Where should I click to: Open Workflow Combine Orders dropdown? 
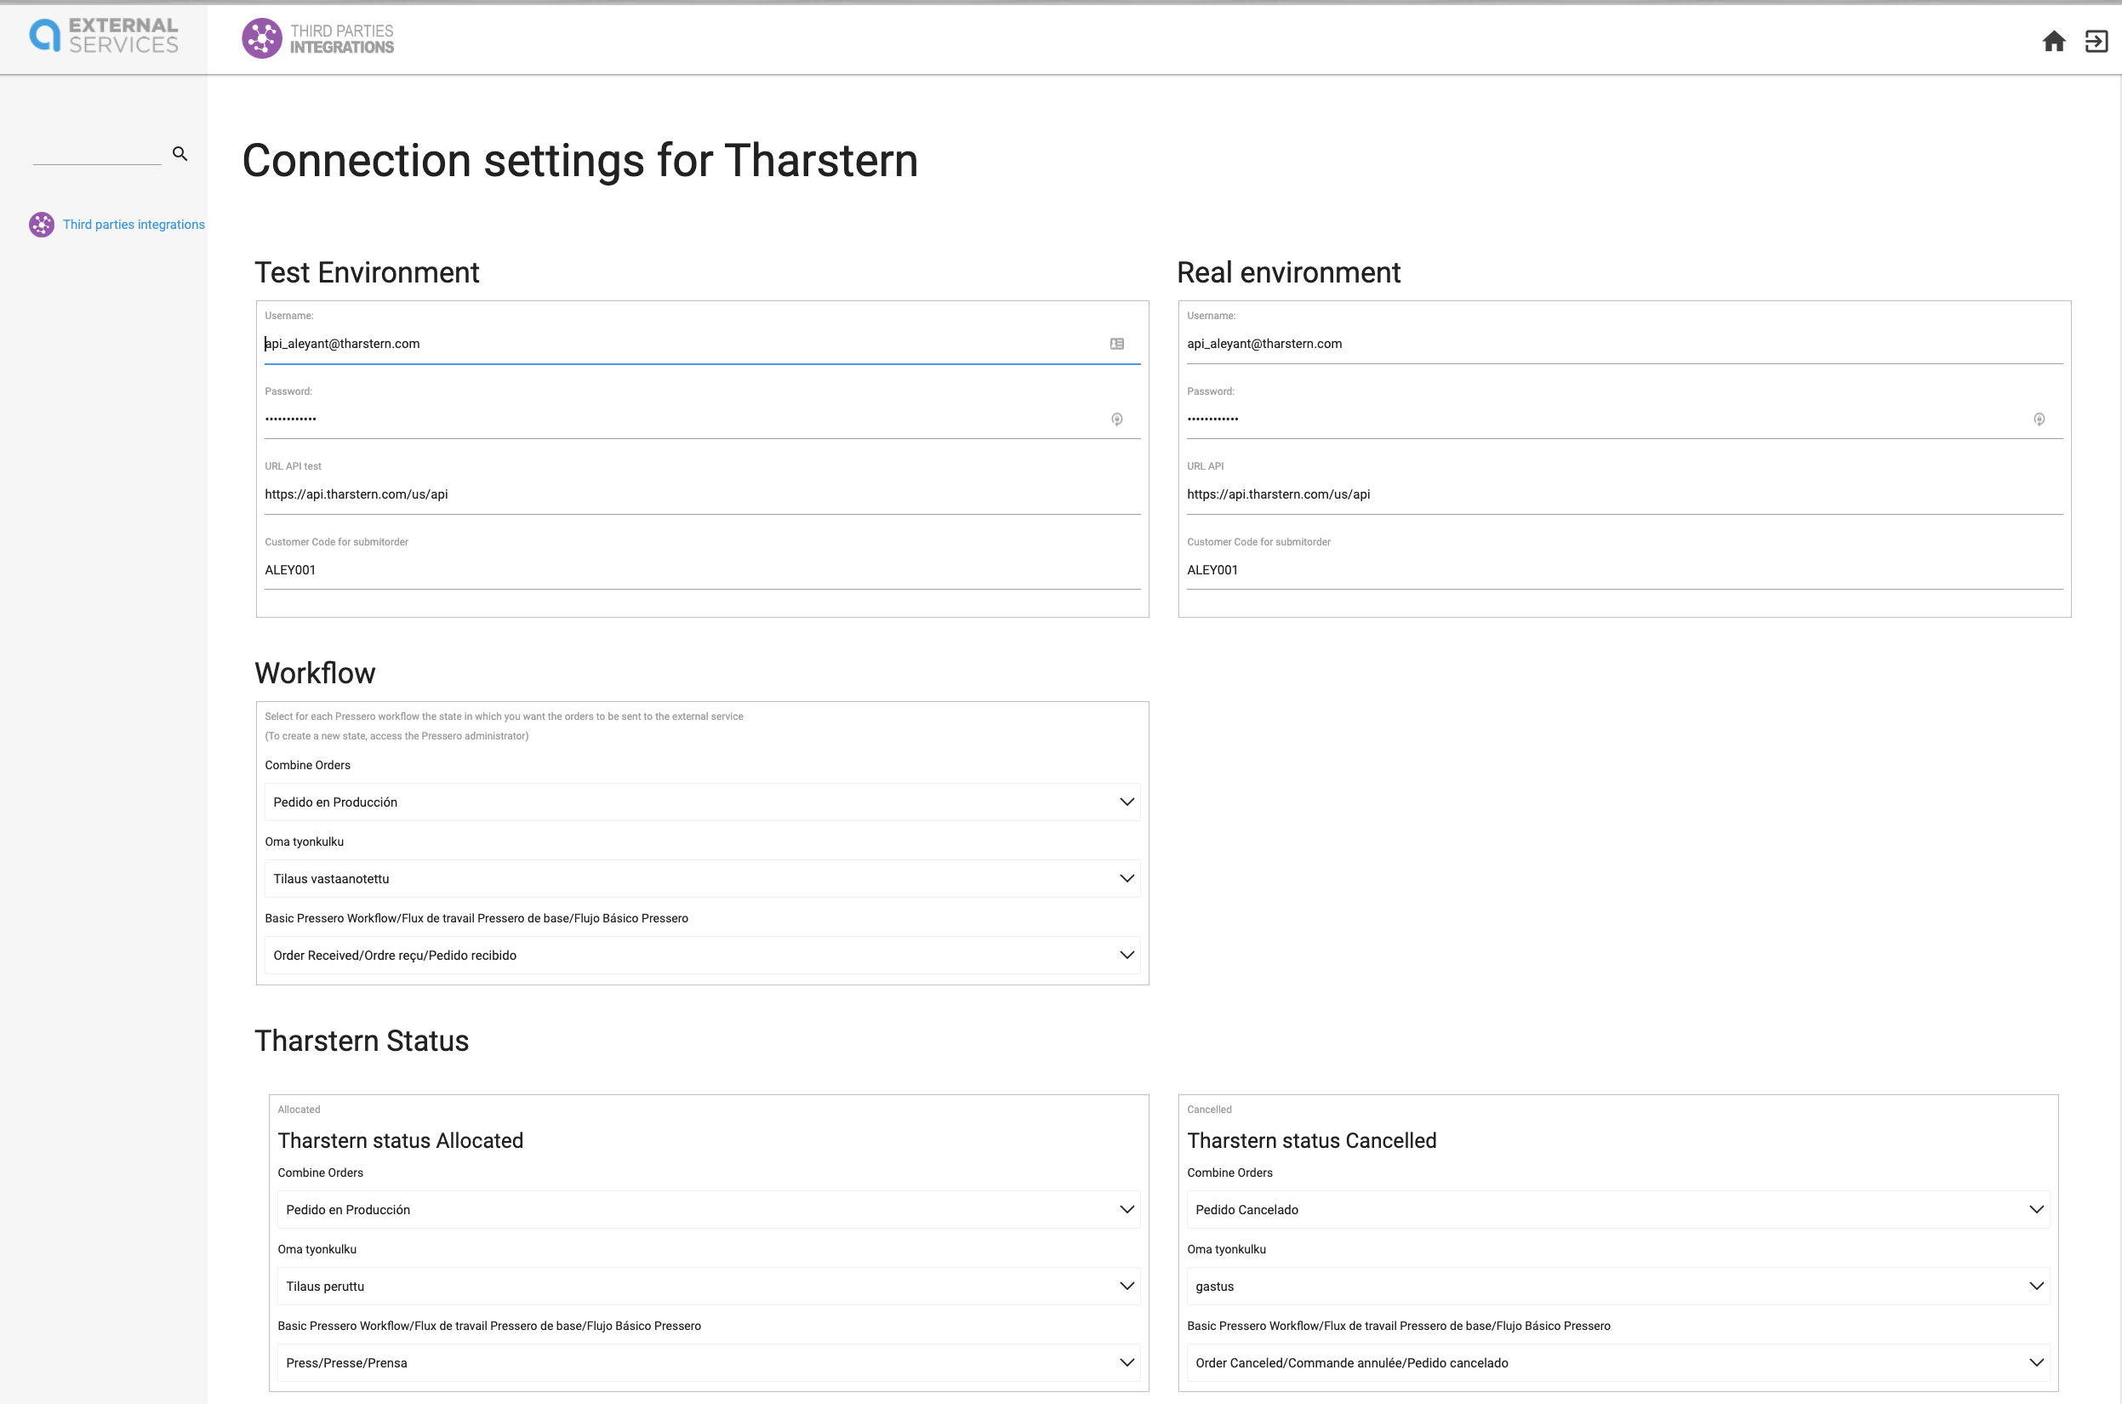(x=702, y=802)
